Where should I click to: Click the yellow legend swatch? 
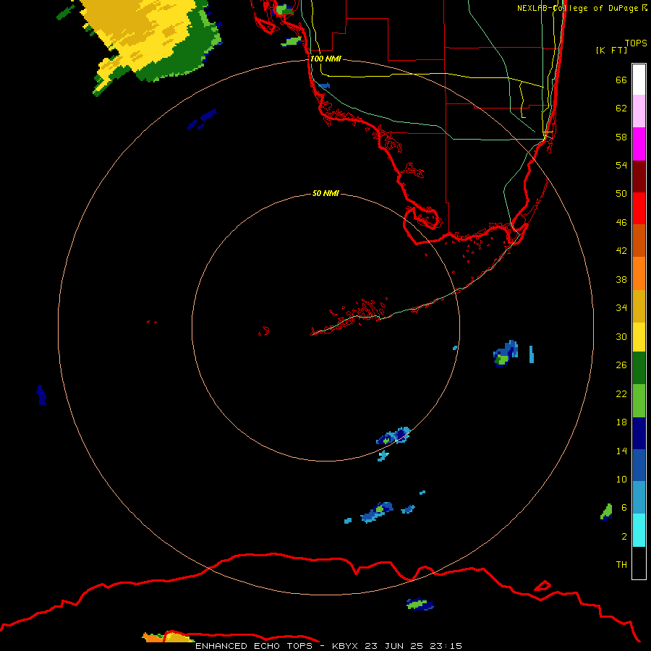639,337
